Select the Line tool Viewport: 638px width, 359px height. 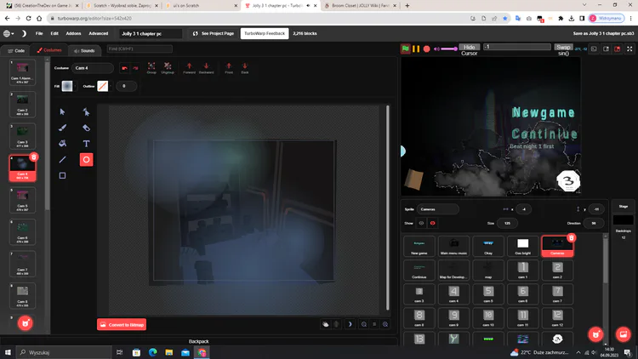[x=62, y=160]
